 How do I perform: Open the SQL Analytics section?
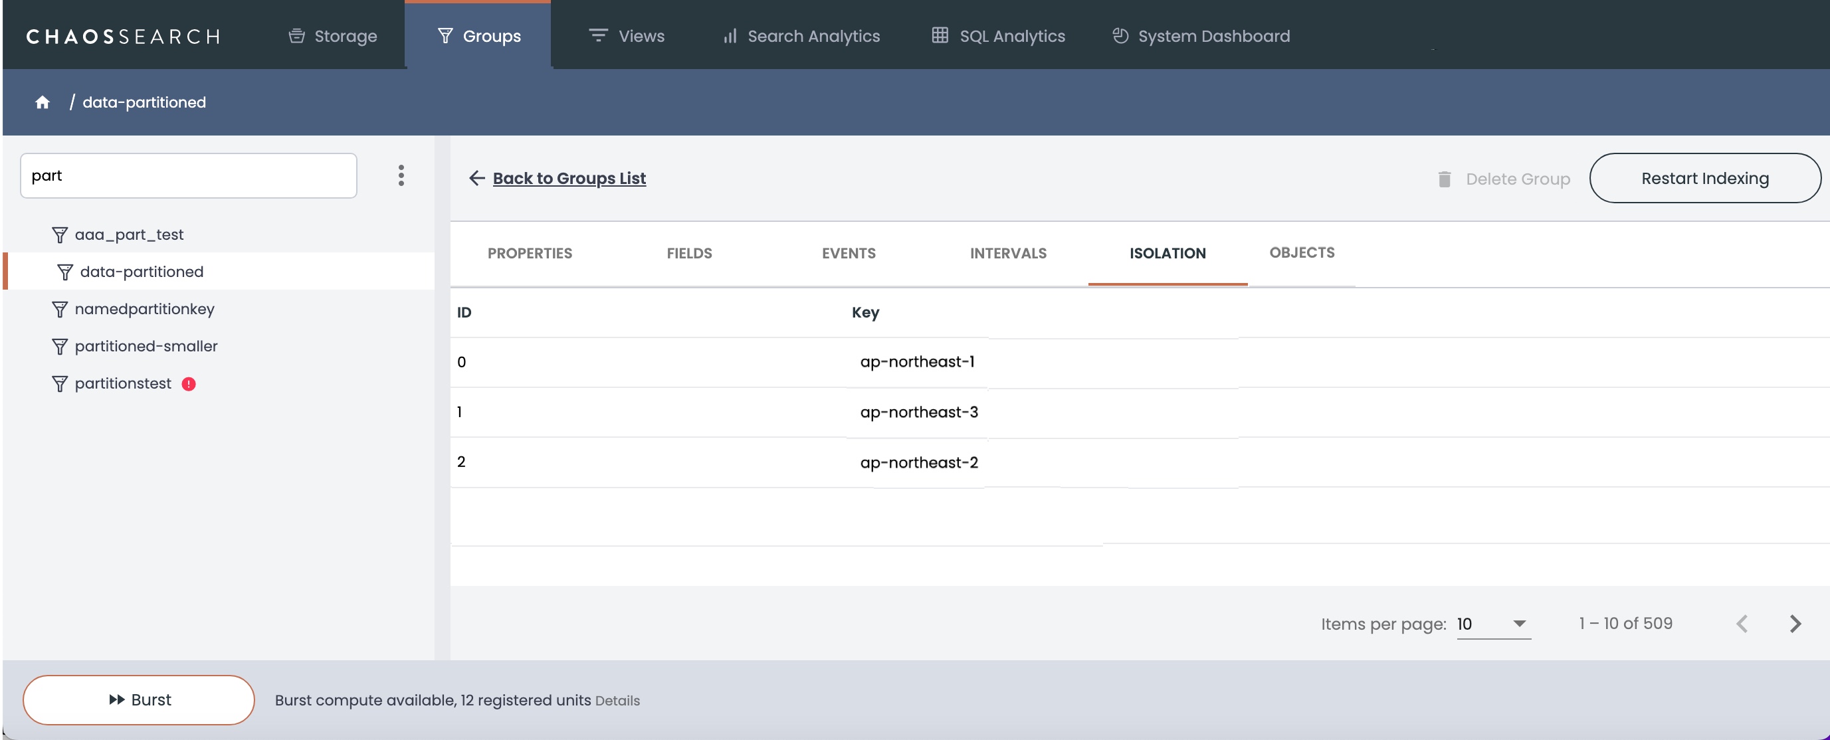(x=998, y=37)
